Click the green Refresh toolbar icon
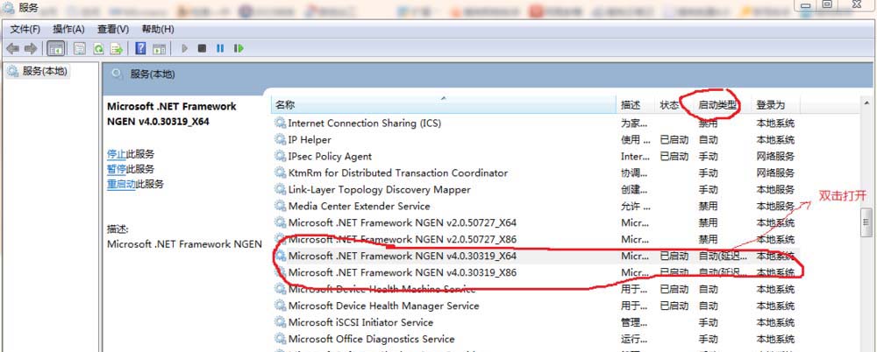Image resolution: width=877 pixels, height=352 pixels. 98,49
